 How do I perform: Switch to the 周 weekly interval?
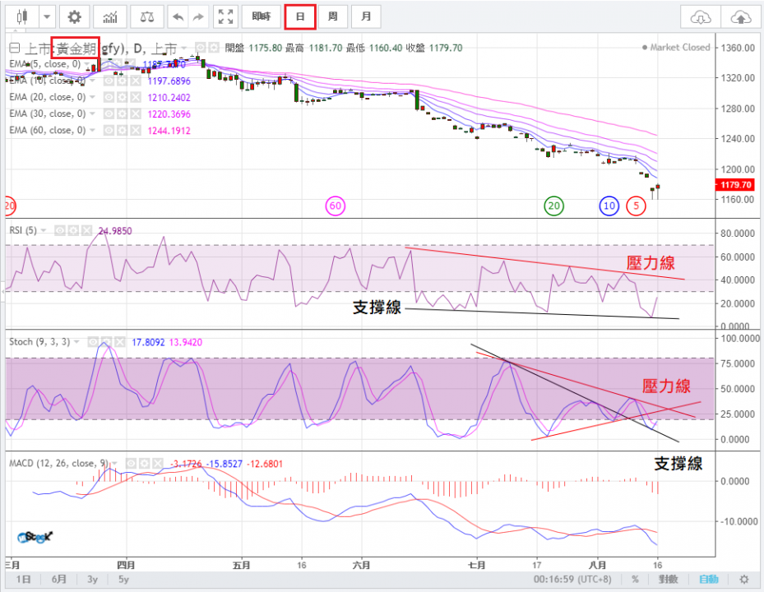tap(332, 16)
